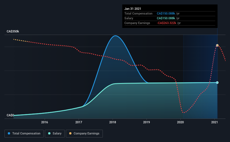This screenshot has width=230, height=142.
Task: Click the 2018 x-axis label
Action: [x=113, y=122]
